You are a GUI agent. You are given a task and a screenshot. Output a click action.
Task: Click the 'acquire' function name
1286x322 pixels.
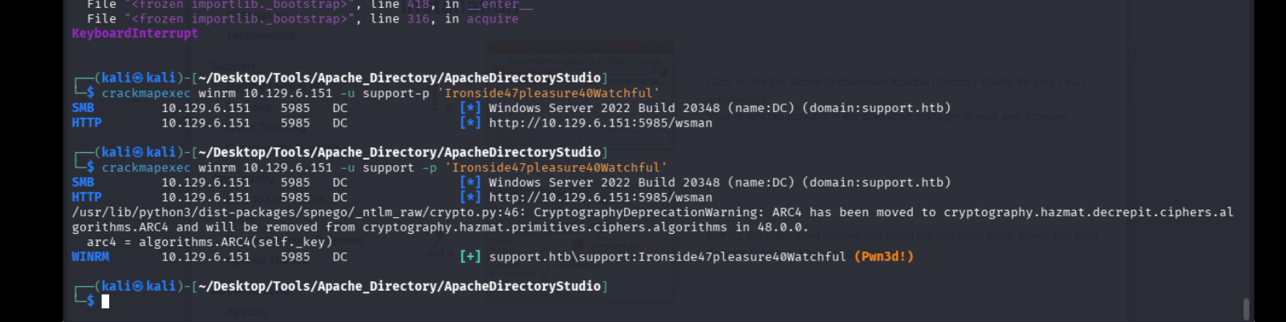(493, 18)
